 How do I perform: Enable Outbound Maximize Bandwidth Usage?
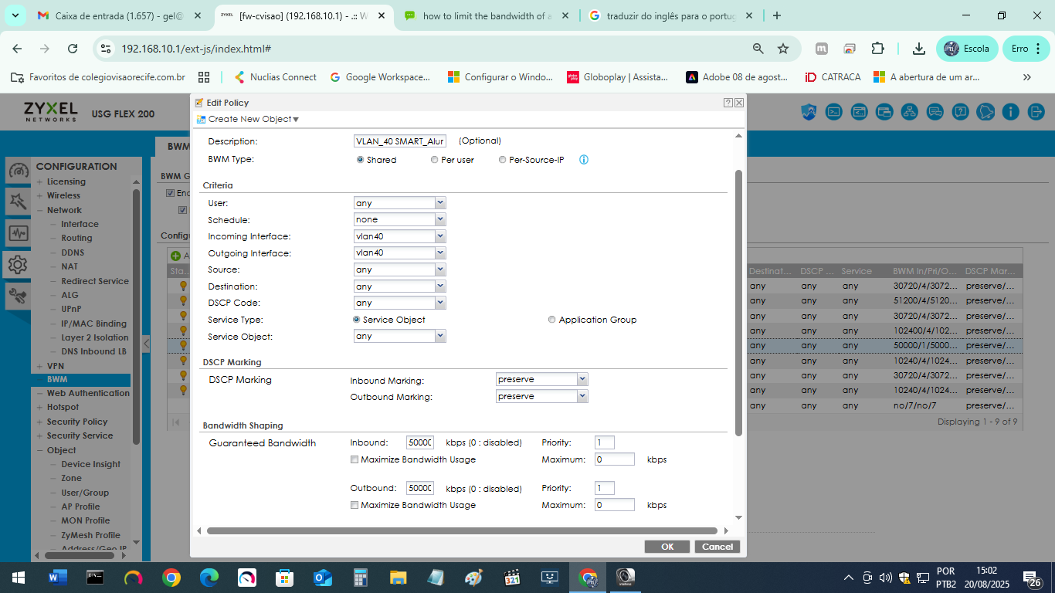coord(354,505)
